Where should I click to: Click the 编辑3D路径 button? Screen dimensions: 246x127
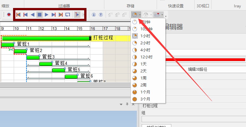pos(198,70)
